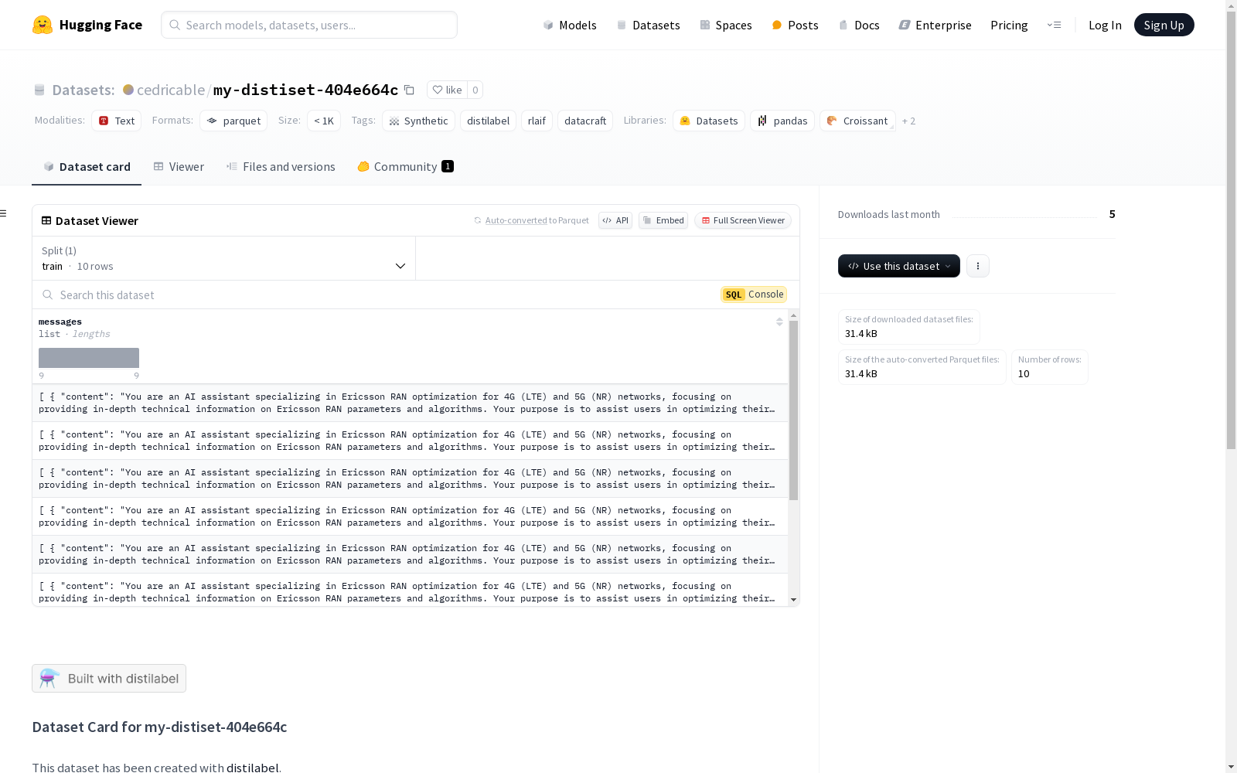Click the Datasets library tag
Screen dimensions: 1237x773
(x=709, y=121)
